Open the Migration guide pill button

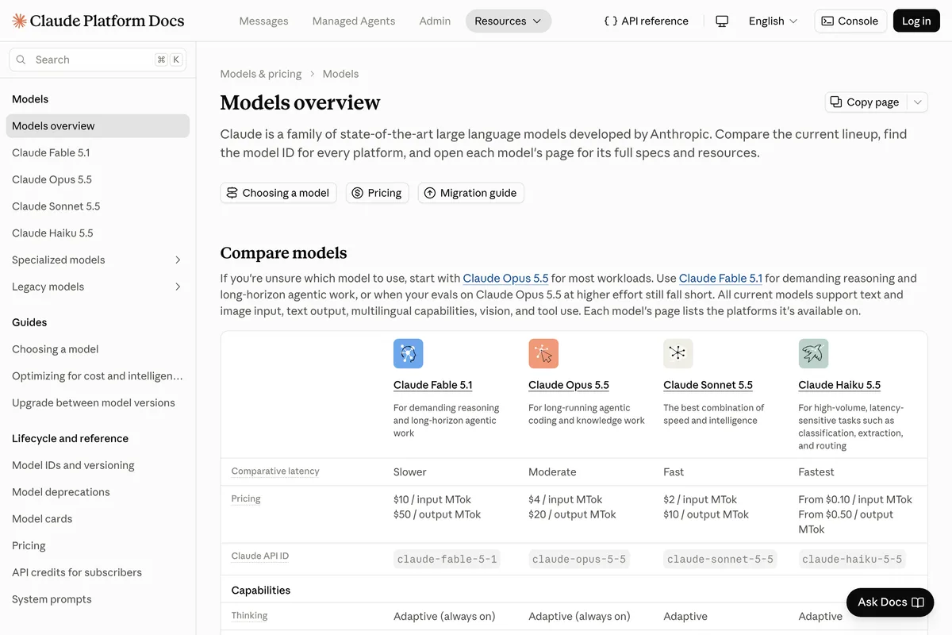(471, 193)
